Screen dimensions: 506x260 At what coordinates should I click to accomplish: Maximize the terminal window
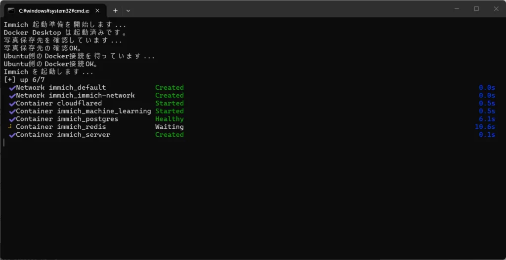click(x=476, y=9)
